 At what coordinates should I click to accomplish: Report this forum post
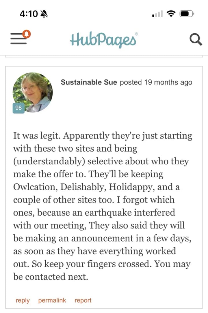83,301
